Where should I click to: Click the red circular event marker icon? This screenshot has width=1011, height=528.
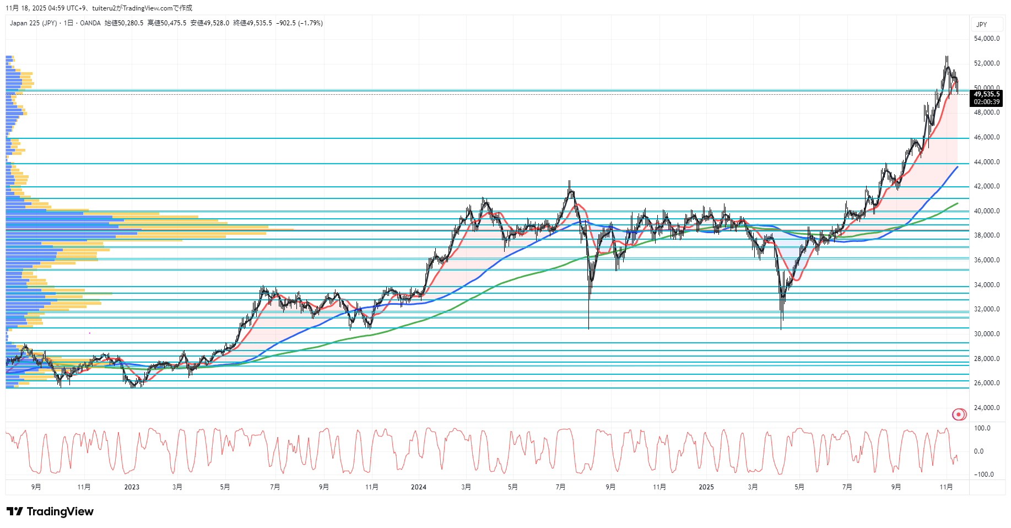(x=959, y=414)
